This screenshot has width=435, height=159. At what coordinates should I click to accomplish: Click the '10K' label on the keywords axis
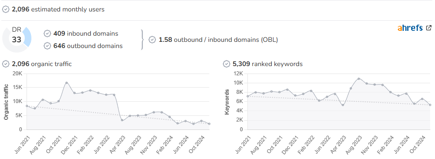(x=238, y=83)
